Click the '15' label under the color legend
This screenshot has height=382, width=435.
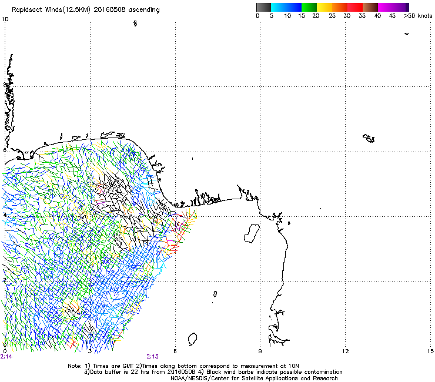[x=302, y=16]
